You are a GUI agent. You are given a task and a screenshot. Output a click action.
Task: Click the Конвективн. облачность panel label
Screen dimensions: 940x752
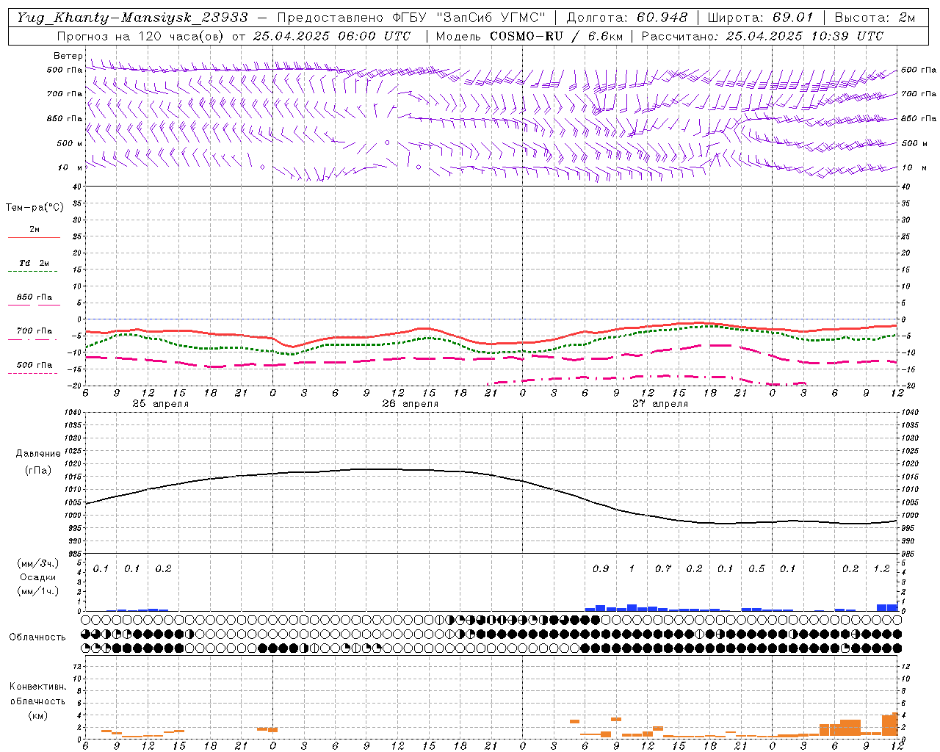pyautogui.click(x=37, y=701)
